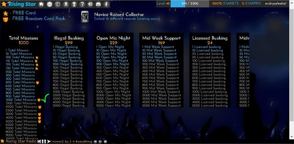This screenshot has height=144, width=294.
Task: Click the Rising Star logo
Action: [x=18, y=4]
